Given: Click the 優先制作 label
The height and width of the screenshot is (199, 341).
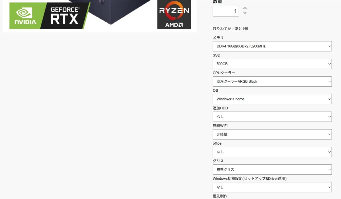Looking at the screenshot, I should click(220, 196).
